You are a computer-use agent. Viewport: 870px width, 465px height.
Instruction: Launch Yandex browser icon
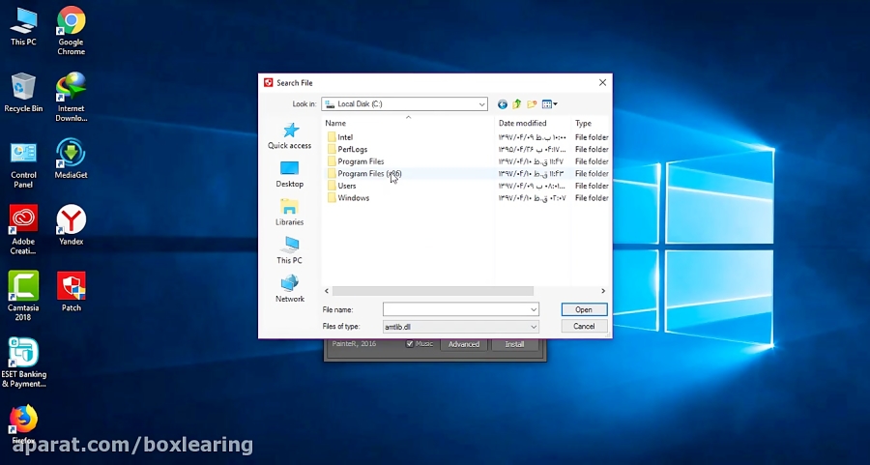tap(71, 225)
